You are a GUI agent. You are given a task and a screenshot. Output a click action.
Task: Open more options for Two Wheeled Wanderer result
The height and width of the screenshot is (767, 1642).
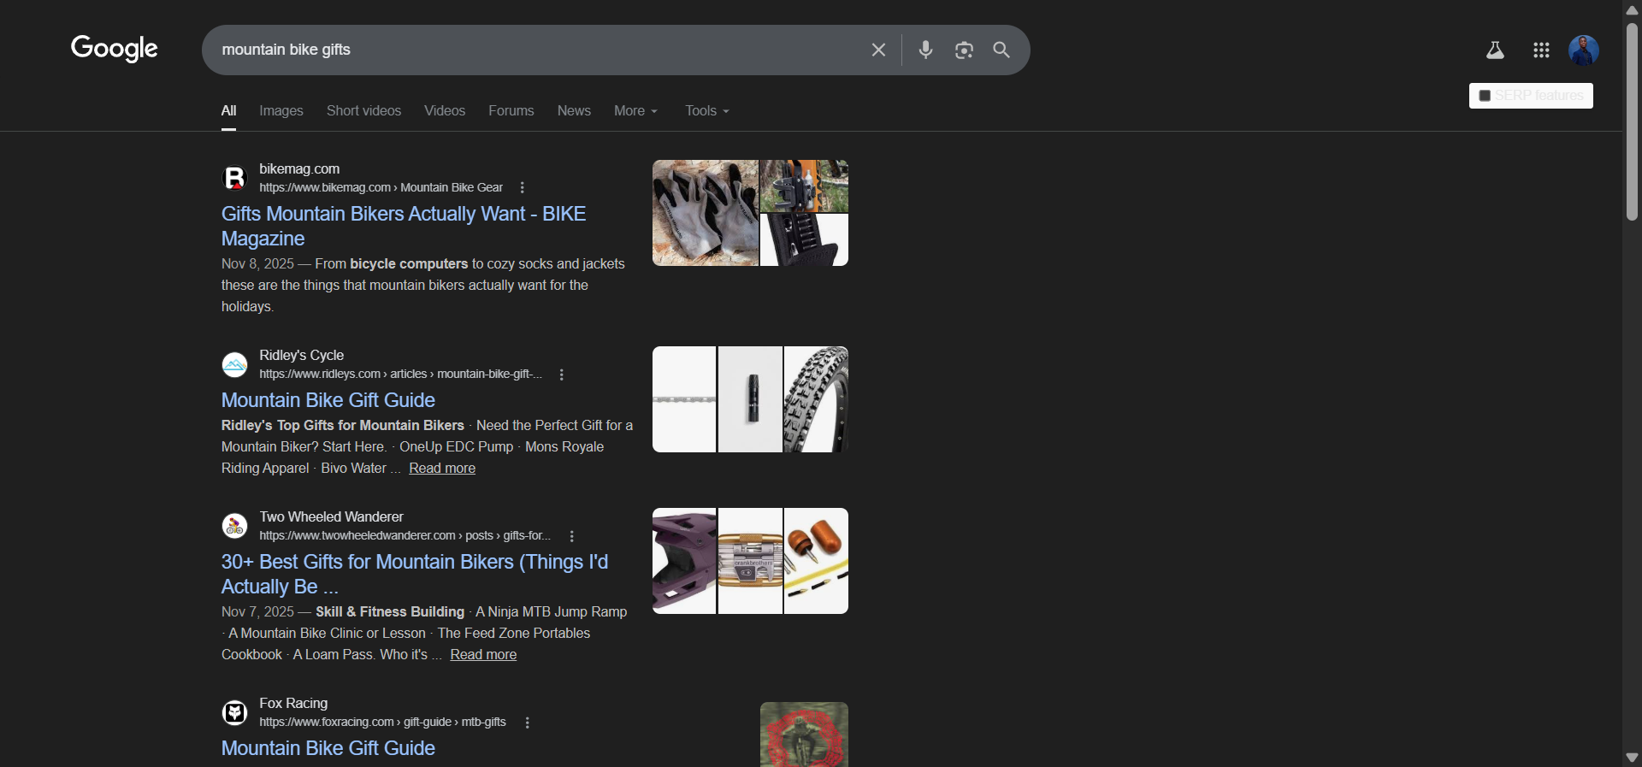point(571,536)
